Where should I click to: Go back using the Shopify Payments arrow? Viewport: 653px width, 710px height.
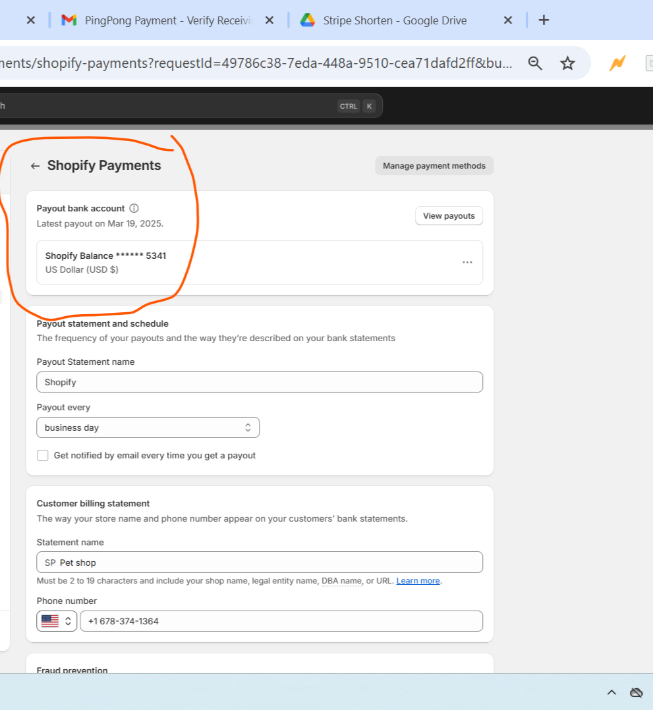[35, 166]
